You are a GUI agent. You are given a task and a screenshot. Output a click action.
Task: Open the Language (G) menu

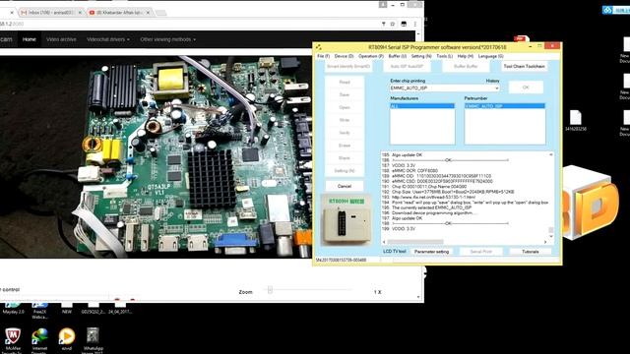pyautogui.click(x=490, y=56)
